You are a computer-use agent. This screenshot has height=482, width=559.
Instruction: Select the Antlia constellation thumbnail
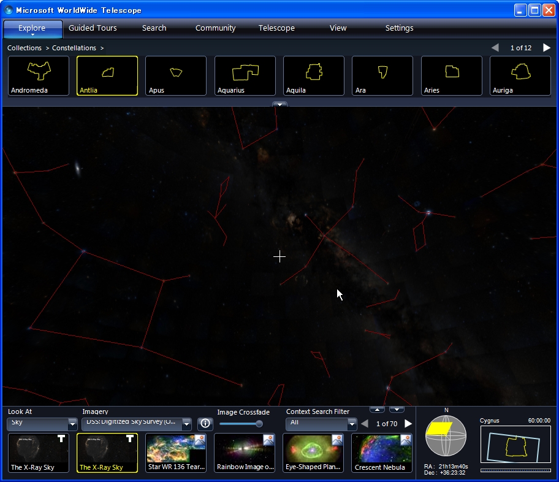107,75
